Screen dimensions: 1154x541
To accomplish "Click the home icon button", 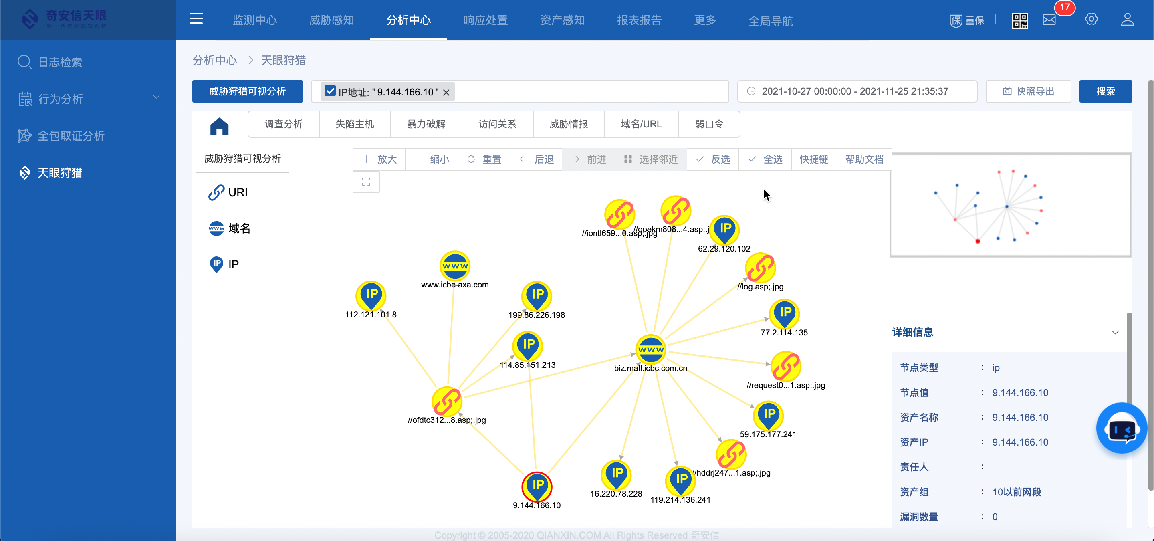I will [x=219, y=126].
